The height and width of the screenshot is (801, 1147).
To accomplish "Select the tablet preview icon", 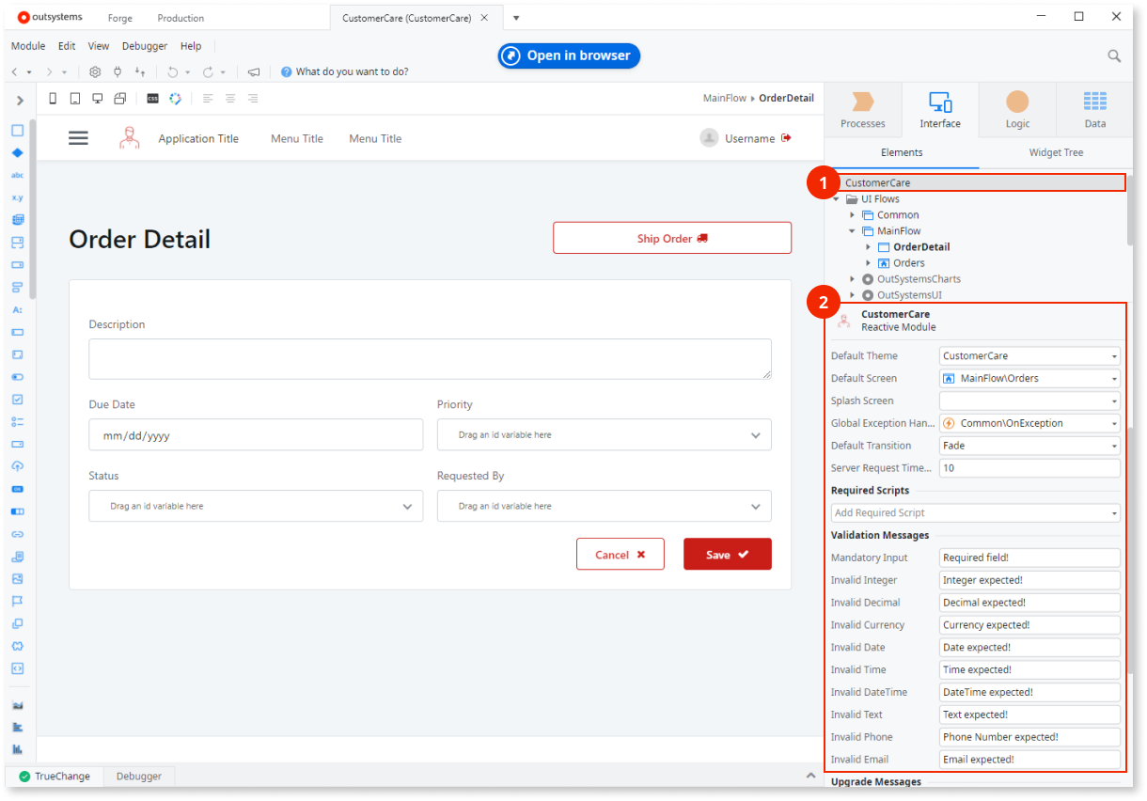I will pyautogui.click(x=75, y=98).
